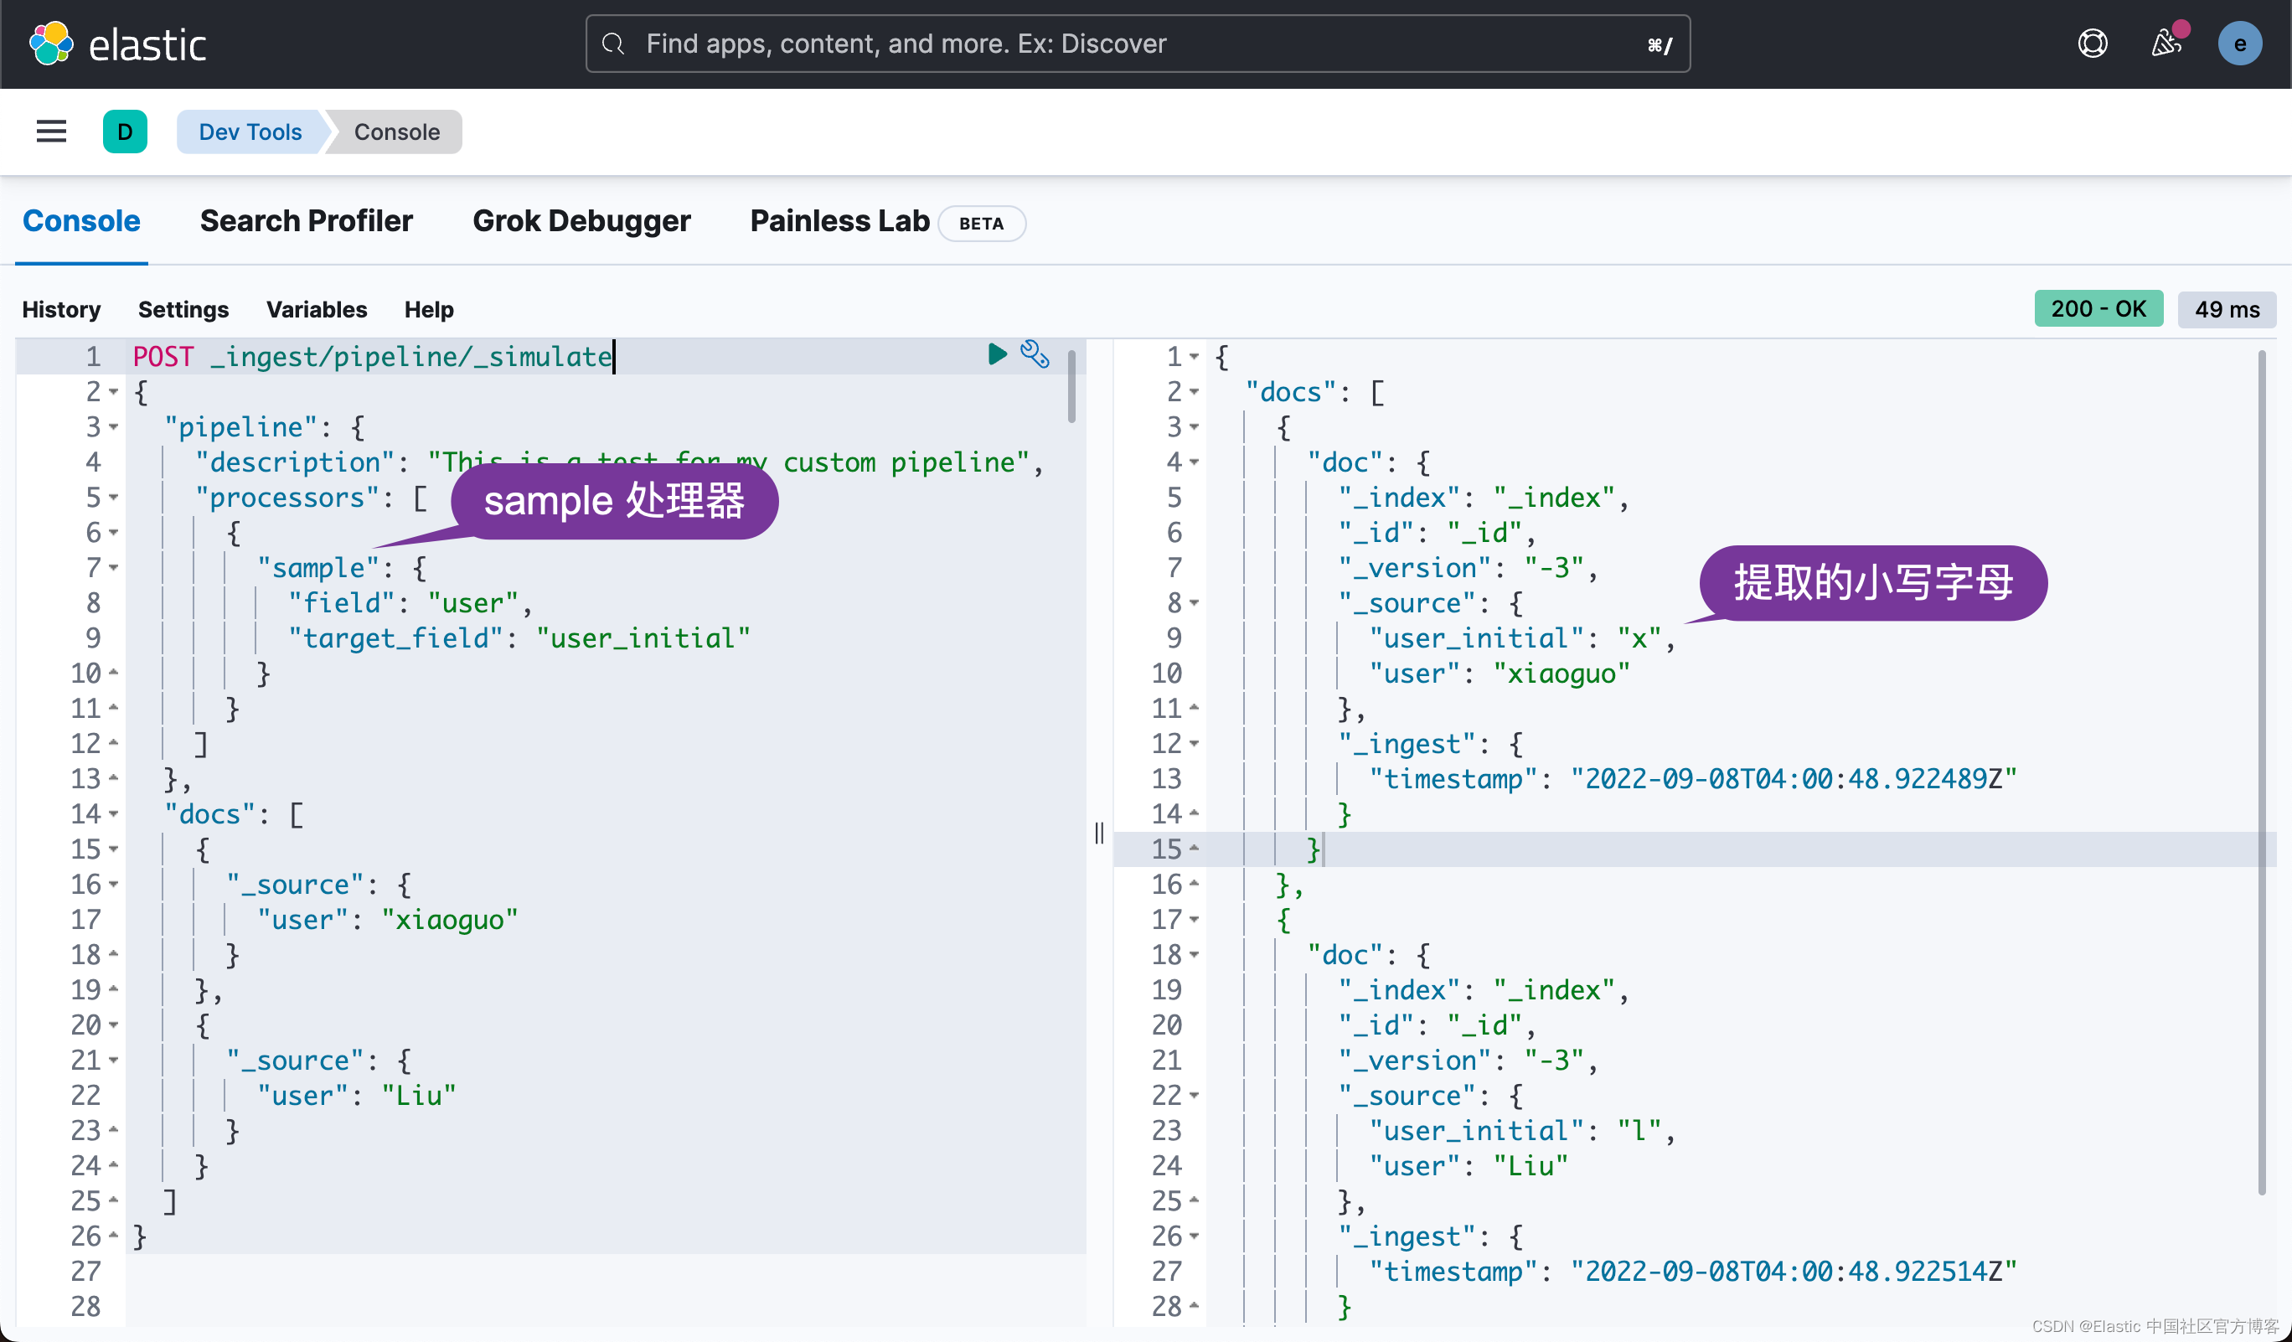
Task: Open the Grok Debugger tab
Action: click(x=581, y=221)
